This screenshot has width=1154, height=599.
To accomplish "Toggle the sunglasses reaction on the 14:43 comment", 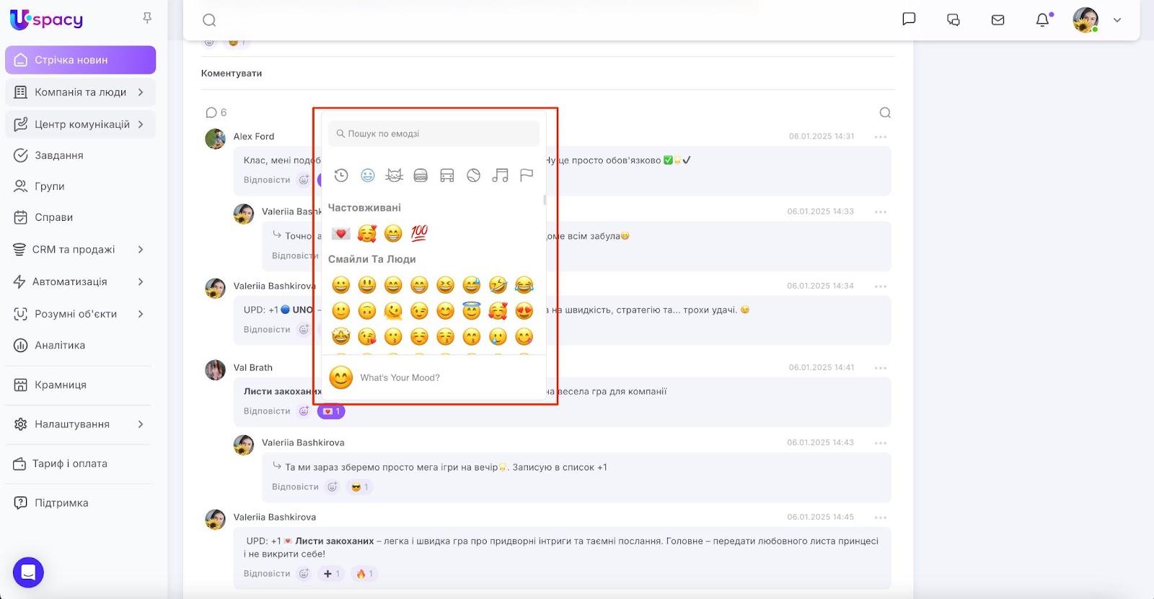I will point(360,487).
